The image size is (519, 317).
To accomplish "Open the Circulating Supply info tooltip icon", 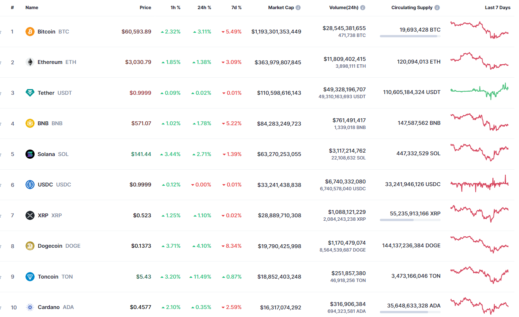I will (x=437, y=7).
